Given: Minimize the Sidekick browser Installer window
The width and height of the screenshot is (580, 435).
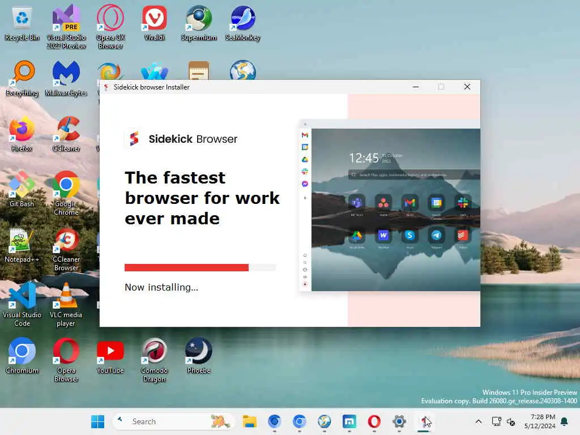Looking at the screenshot, I should click(x=416, y=87).
